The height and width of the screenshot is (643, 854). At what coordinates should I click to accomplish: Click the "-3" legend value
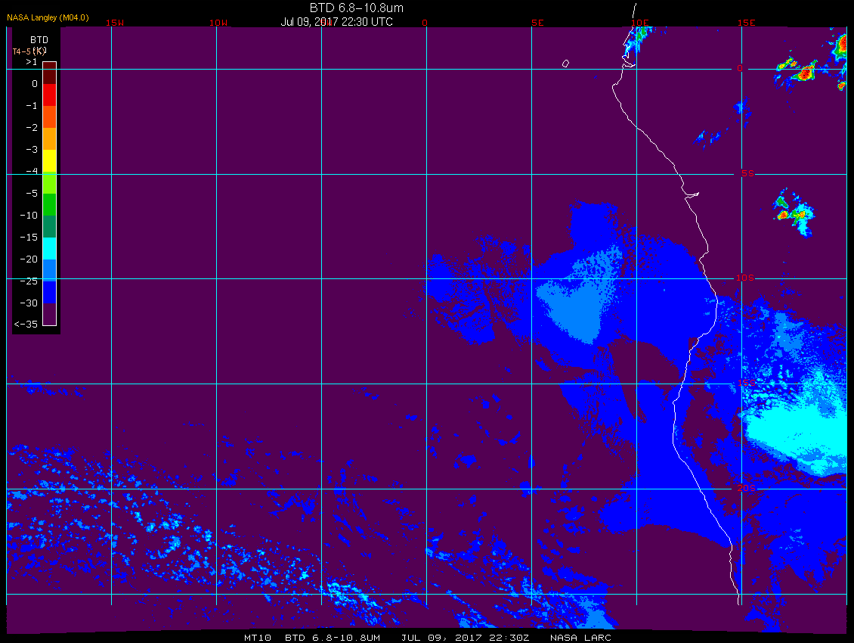(32, 150)
